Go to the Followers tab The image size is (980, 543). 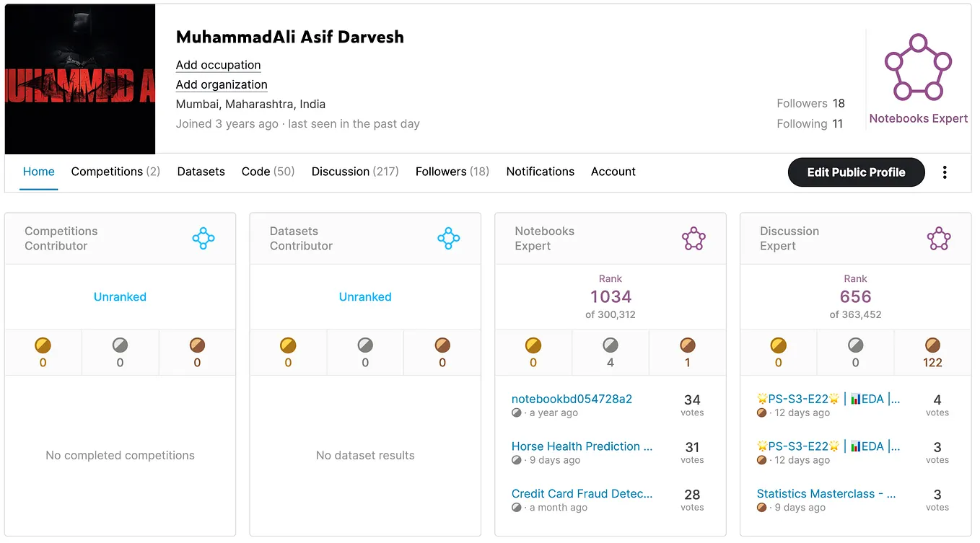tap(452, 172)
